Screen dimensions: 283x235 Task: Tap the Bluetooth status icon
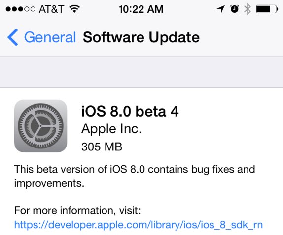(248, 9)
